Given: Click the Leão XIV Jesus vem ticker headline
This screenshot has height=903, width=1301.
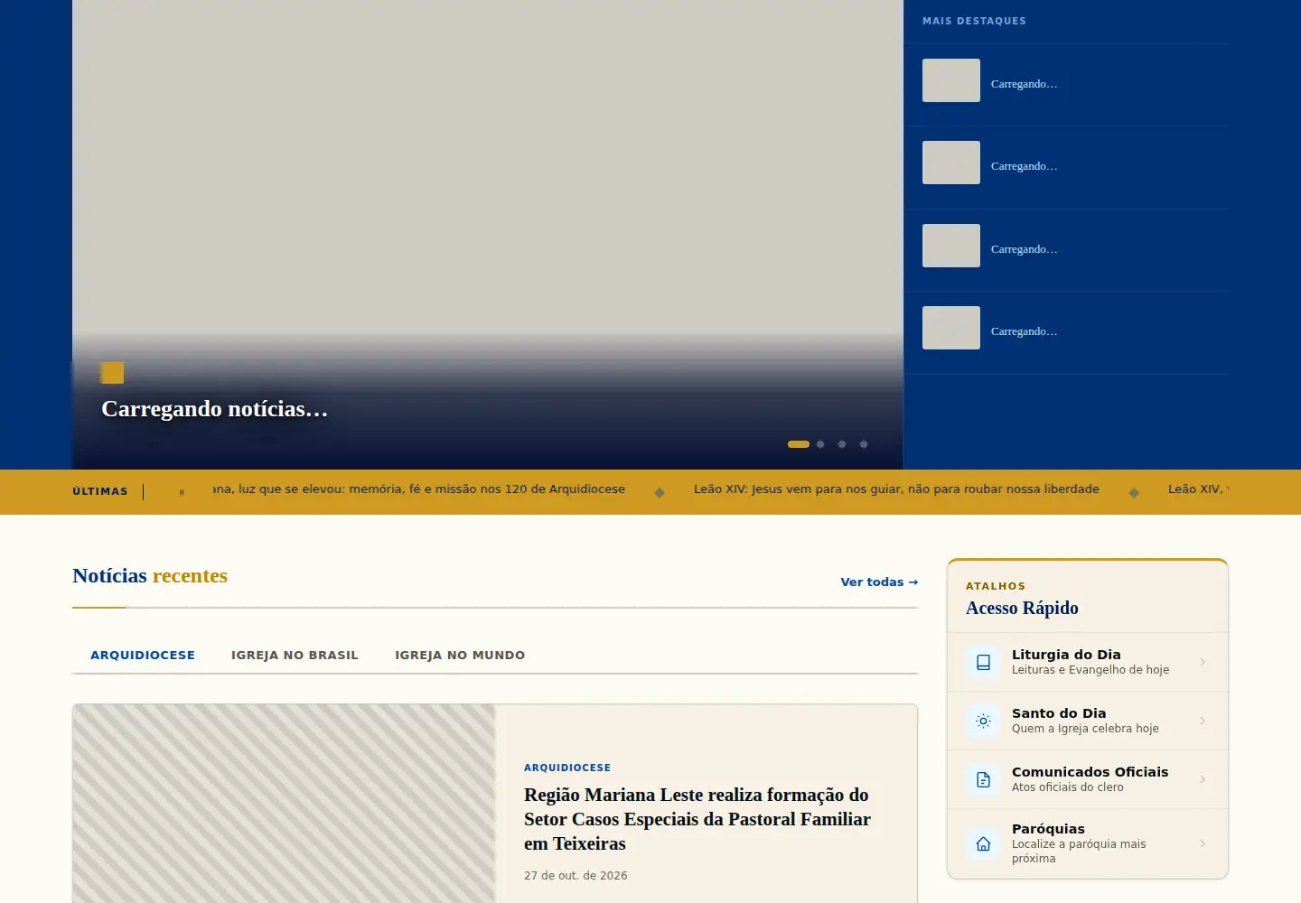Looking at the screenshot, I should point(896,489).
